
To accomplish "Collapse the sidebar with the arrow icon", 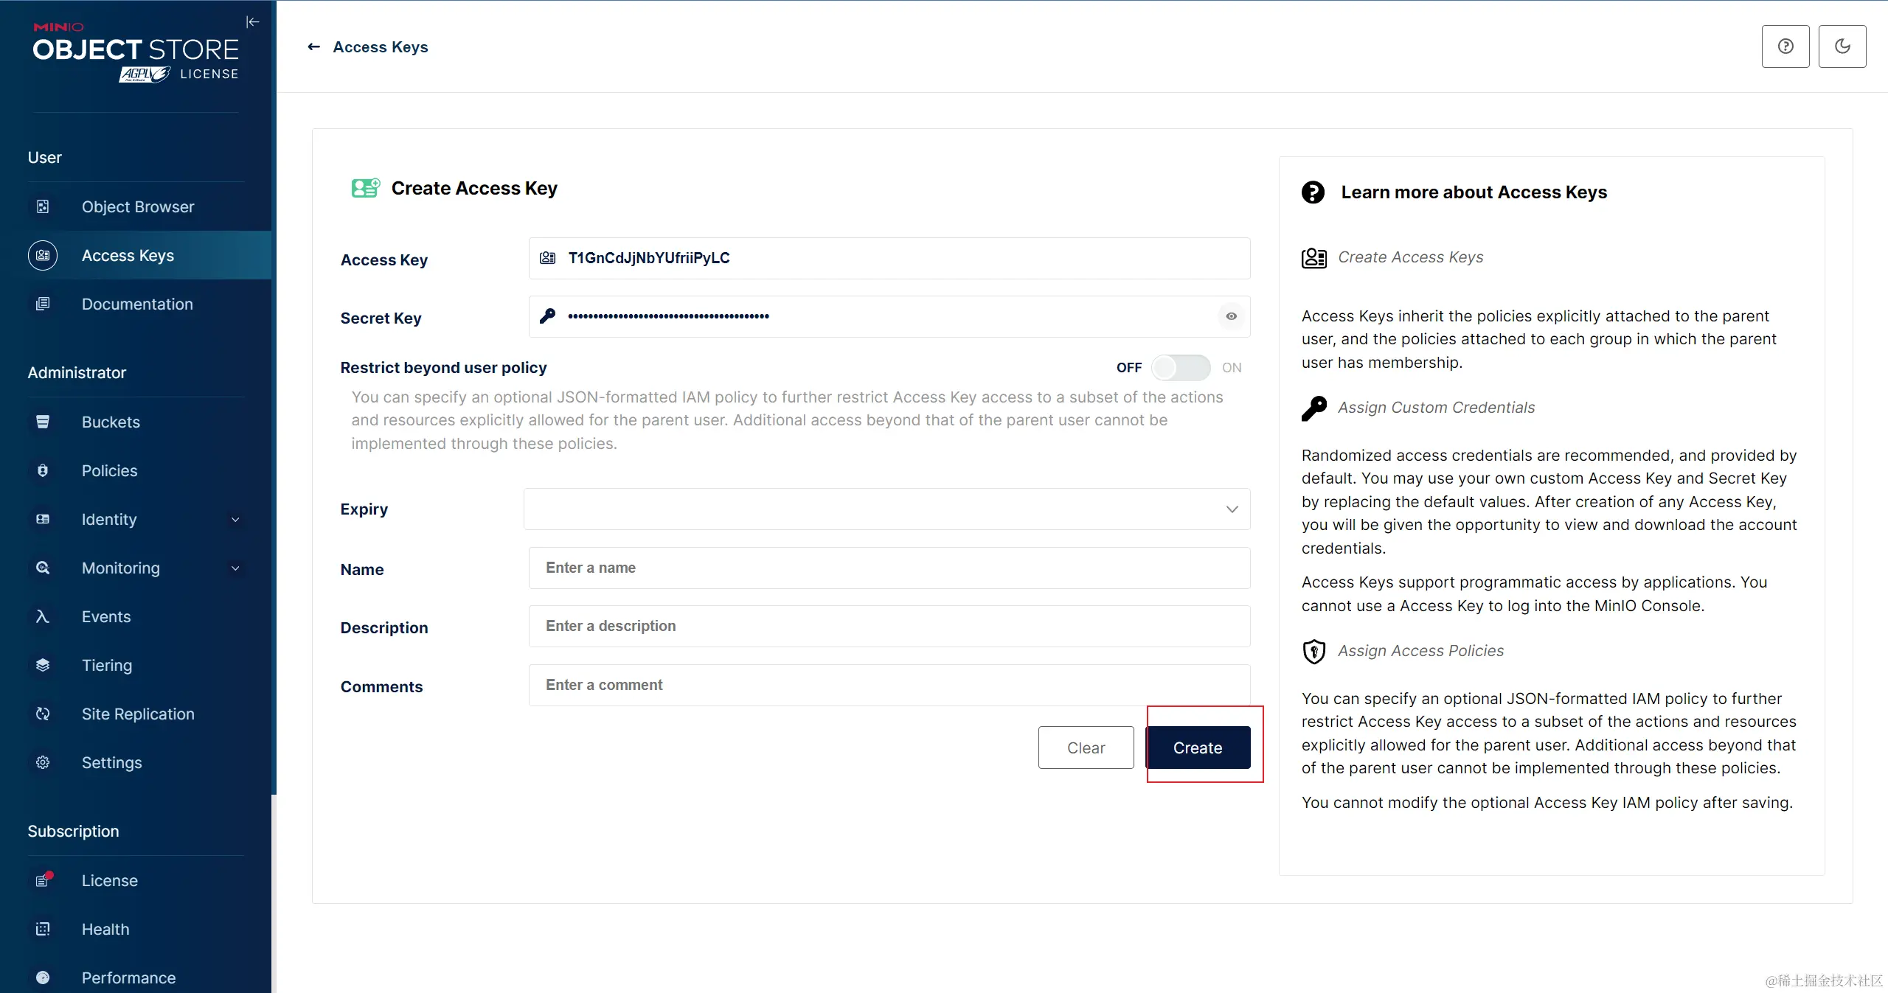I will [x=252, y=22].
